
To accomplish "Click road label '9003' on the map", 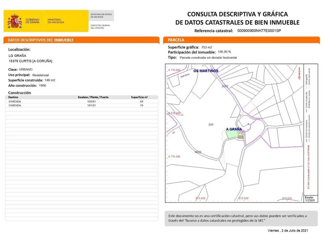I will (225, 86).
